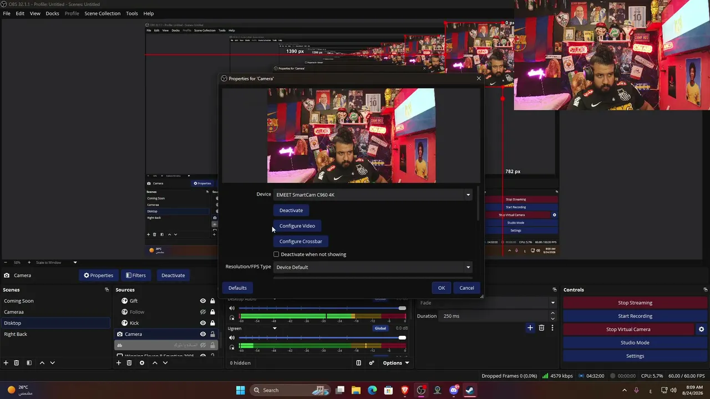Confirm Camera properties with OK
710x399 pixels.
(x=442, y=288)
